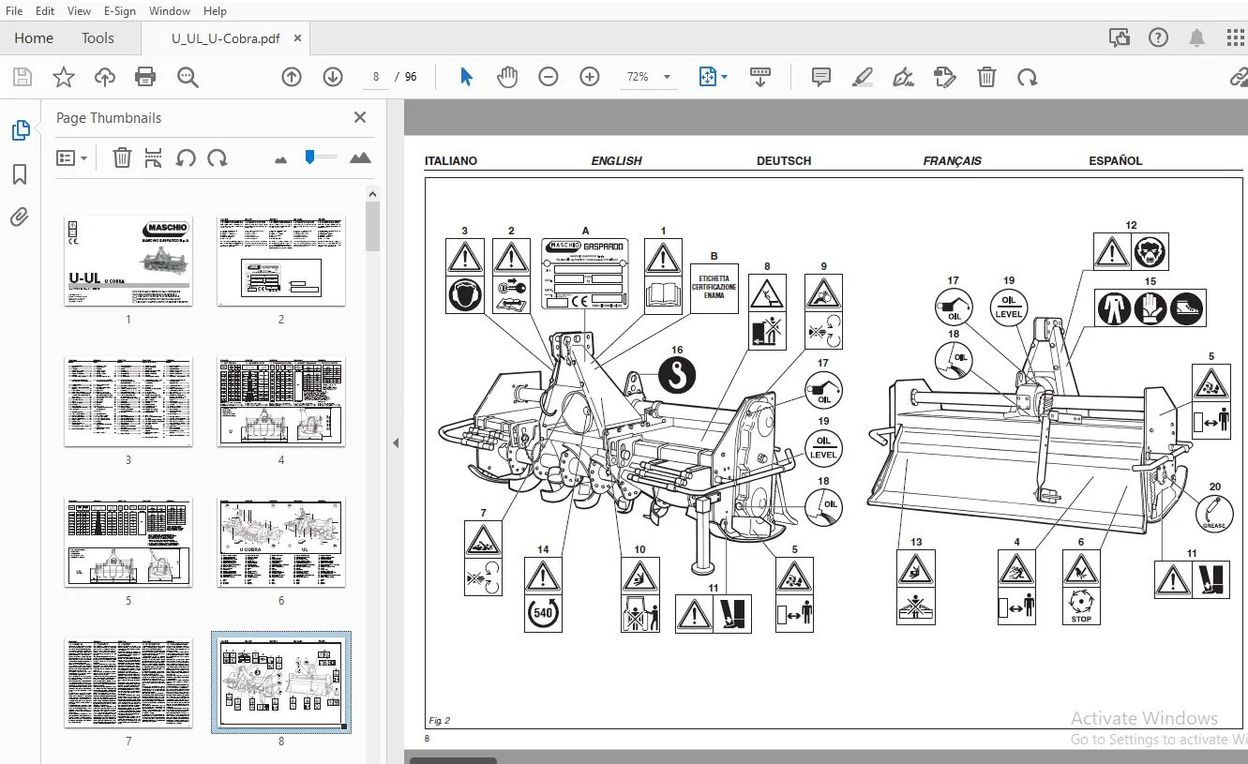Choose the selection arrow tool

[466, 77]
